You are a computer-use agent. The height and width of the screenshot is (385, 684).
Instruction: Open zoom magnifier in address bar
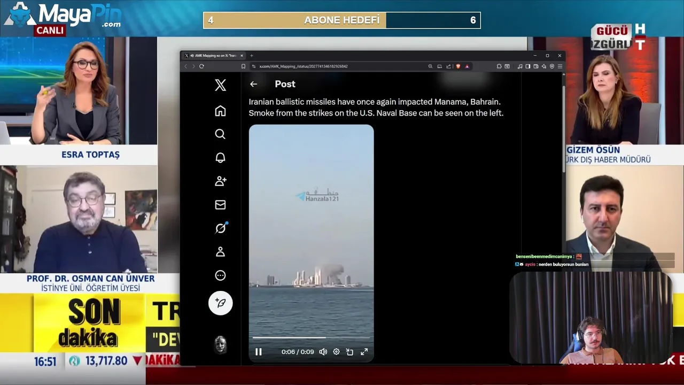coord(430,66)
